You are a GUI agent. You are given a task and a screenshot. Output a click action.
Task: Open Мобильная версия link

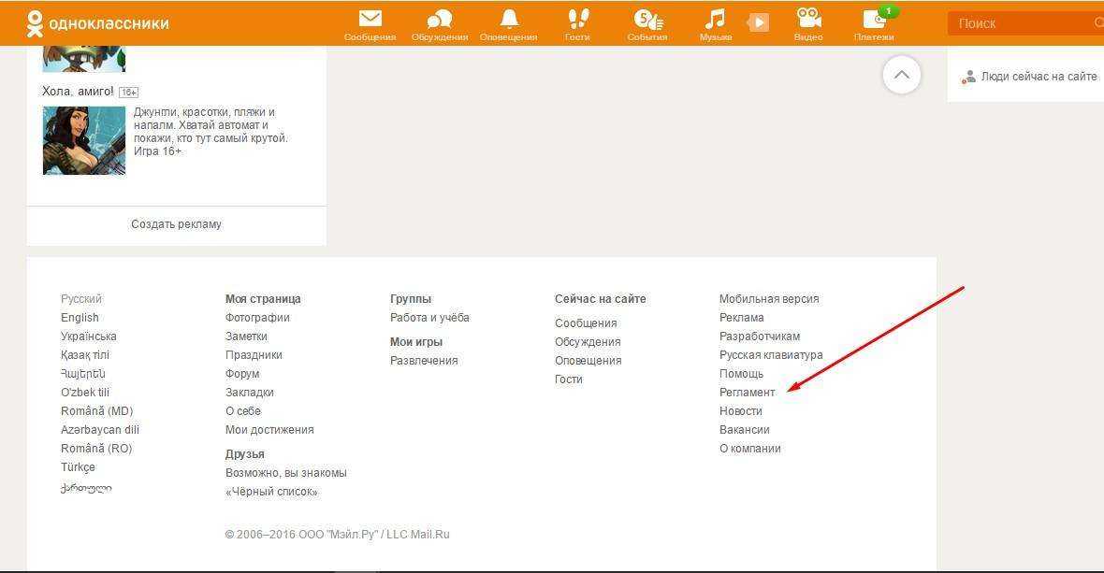pos(769,299)
